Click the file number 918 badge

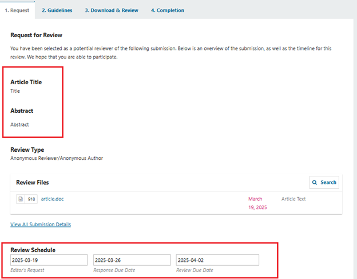click(31, 199)
